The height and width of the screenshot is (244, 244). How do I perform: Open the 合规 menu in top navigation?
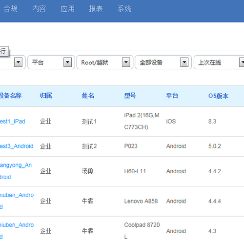pyautogui.click(x=10, y=9)
